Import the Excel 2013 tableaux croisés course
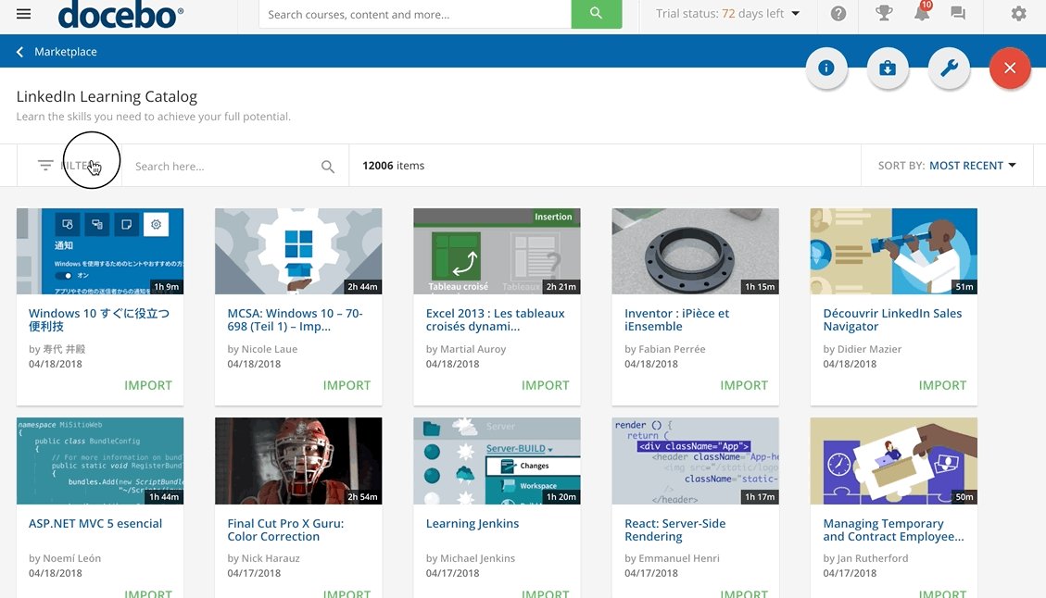 coord(545,385)
